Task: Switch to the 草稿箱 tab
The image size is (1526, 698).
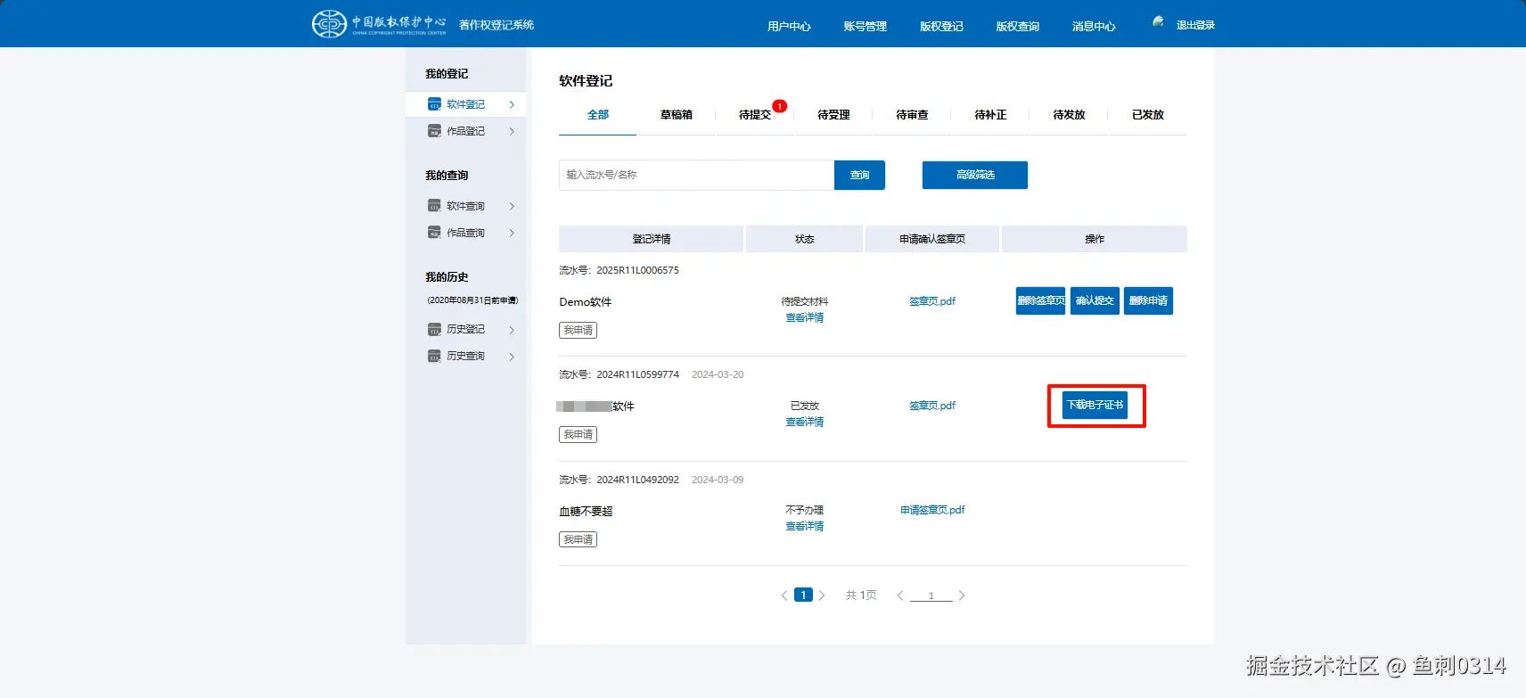Action: pos(677,114)
